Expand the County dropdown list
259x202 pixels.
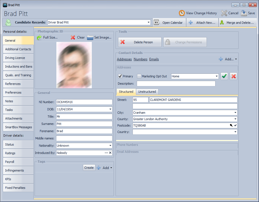pyautogui.click(x=235, y=119)
